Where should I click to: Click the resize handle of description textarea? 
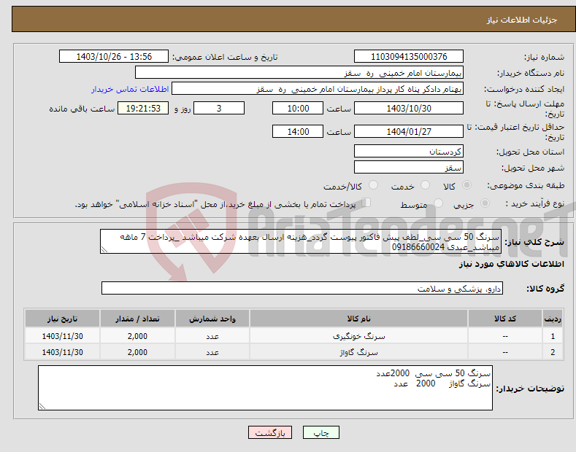[x=104, y=249]
